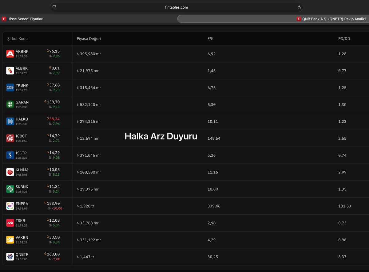Click the GARAN clover logo icon
Image resolution: width=369 pixels, height=272 pixels.
[10, 105]
